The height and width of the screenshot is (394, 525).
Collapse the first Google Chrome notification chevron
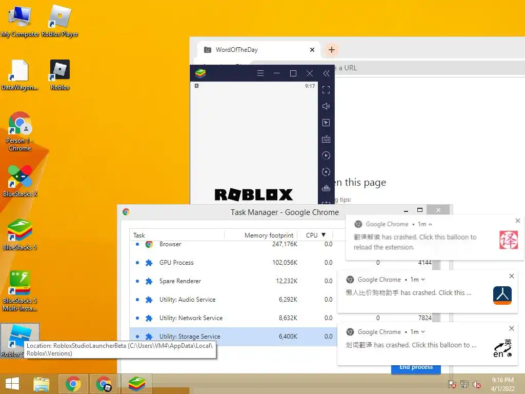(430, 224)
